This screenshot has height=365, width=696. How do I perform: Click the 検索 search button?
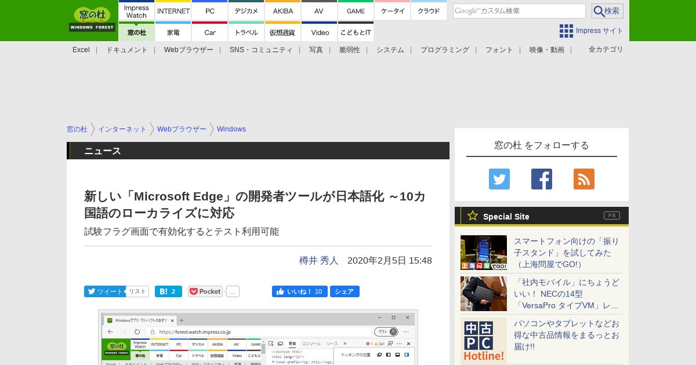pos(607,11)
